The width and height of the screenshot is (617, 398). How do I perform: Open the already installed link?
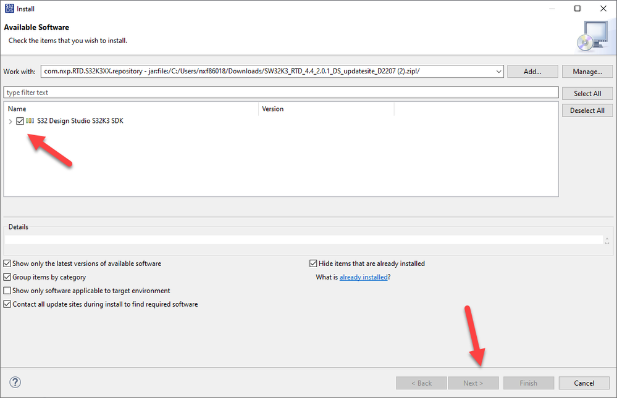364,277
